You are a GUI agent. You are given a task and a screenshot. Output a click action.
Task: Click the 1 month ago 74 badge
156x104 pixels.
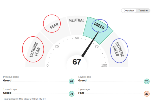click(x=72, y=94)
